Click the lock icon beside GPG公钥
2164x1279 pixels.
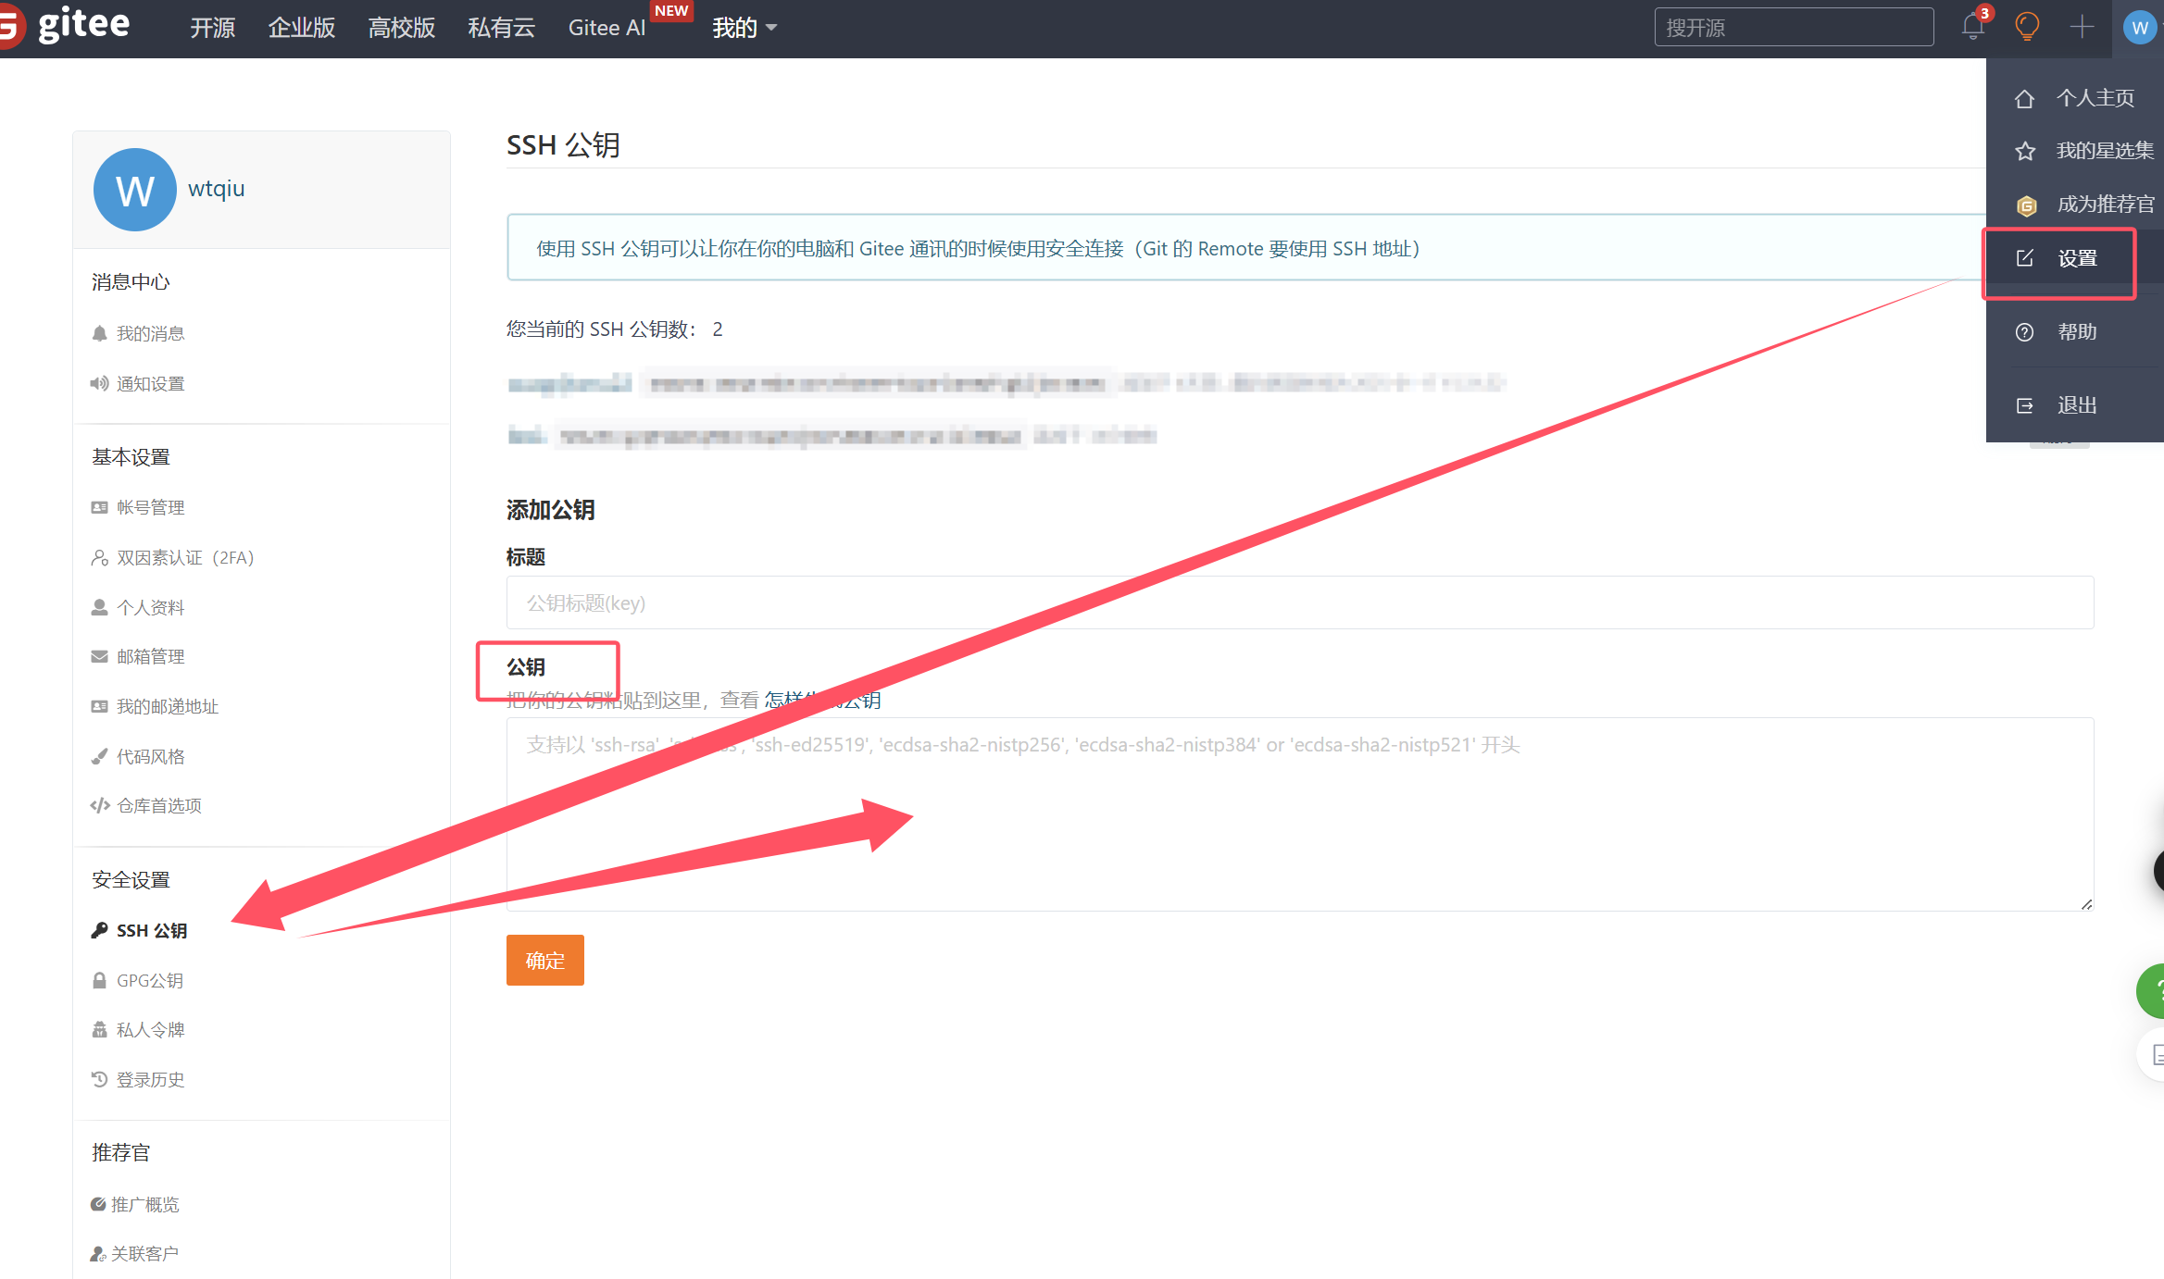99,980
